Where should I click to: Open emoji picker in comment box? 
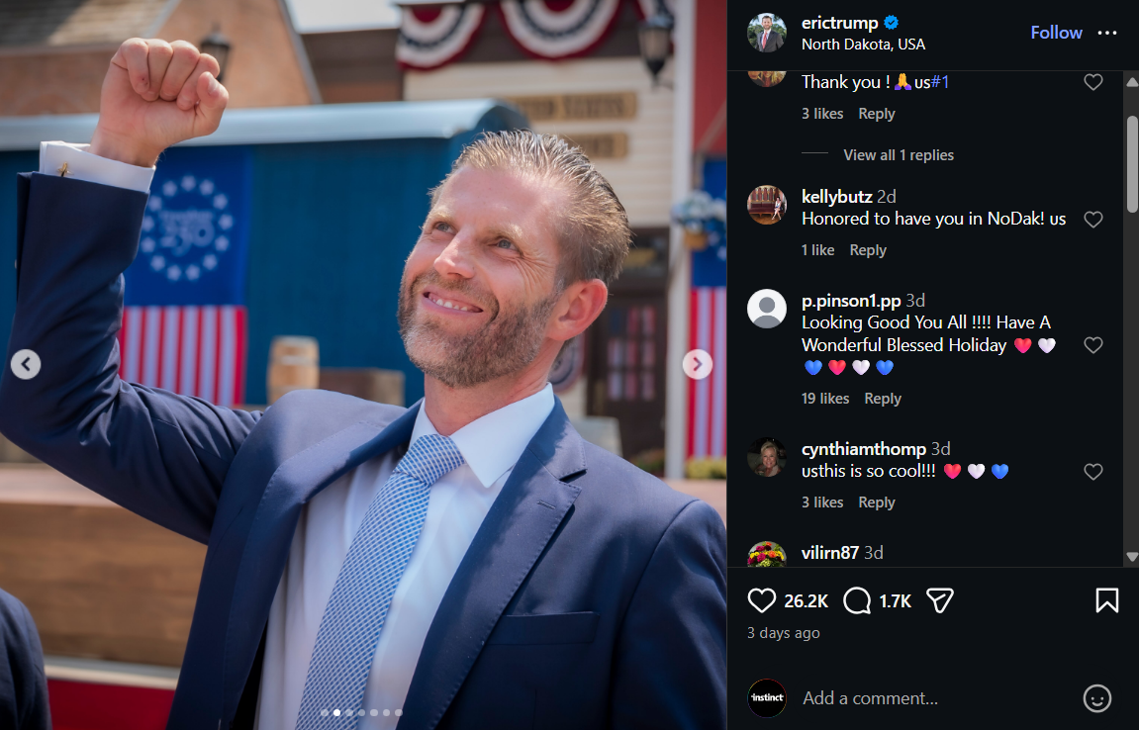(1096, 698)
